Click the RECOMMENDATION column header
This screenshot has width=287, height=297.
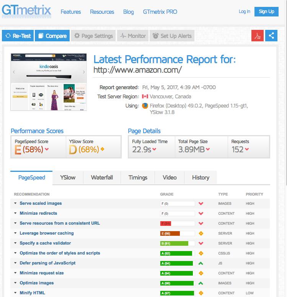[32, 194]
